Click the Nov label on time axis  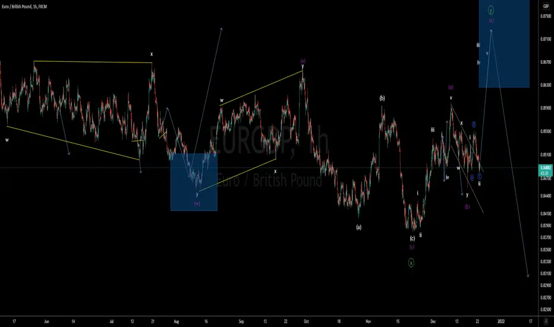coord(369,321)
